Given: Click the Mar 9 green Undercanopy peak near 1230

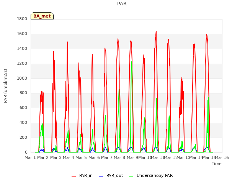Looking at the screenshot, I should 132,62.
